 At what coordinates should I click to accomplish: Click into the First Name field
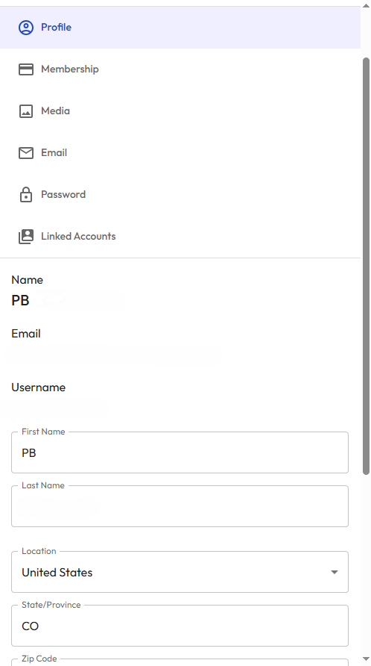pyautogui.click(x=180, y=452)
